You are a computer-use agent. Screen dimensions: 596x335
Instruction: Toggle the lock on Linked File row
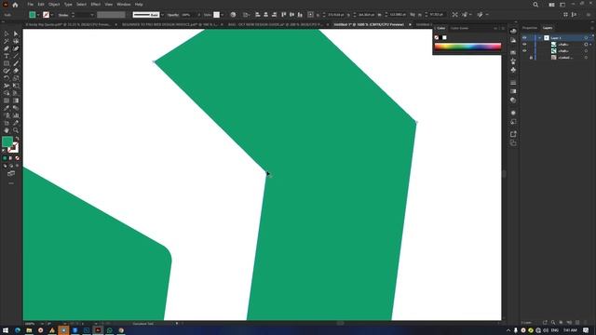click(531, 58)
